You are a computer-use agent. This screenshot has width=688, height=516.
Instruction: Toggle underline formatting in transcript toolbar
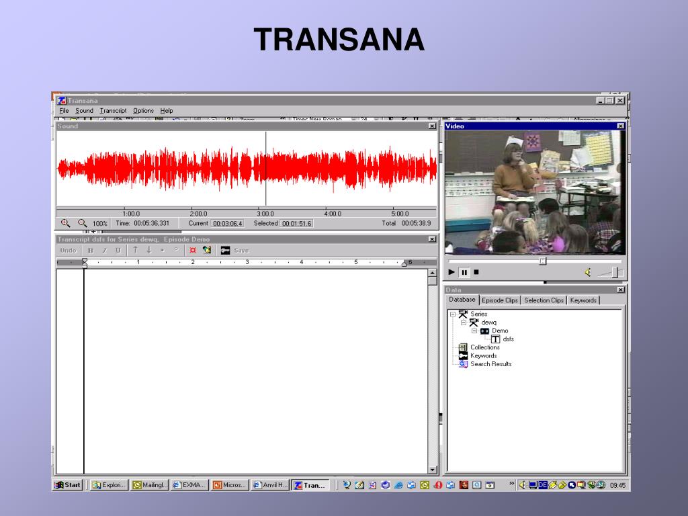pos(118,250)
